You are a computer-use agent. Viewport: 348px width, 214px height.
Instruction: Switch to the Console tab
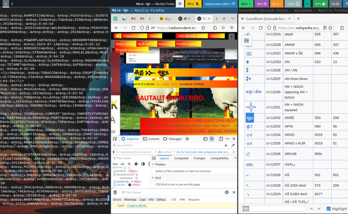[151, 139]
